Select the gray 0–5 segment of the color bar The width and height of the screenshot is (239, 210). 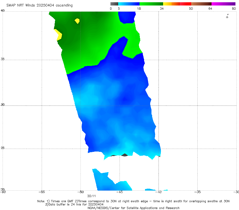[114, 4]
